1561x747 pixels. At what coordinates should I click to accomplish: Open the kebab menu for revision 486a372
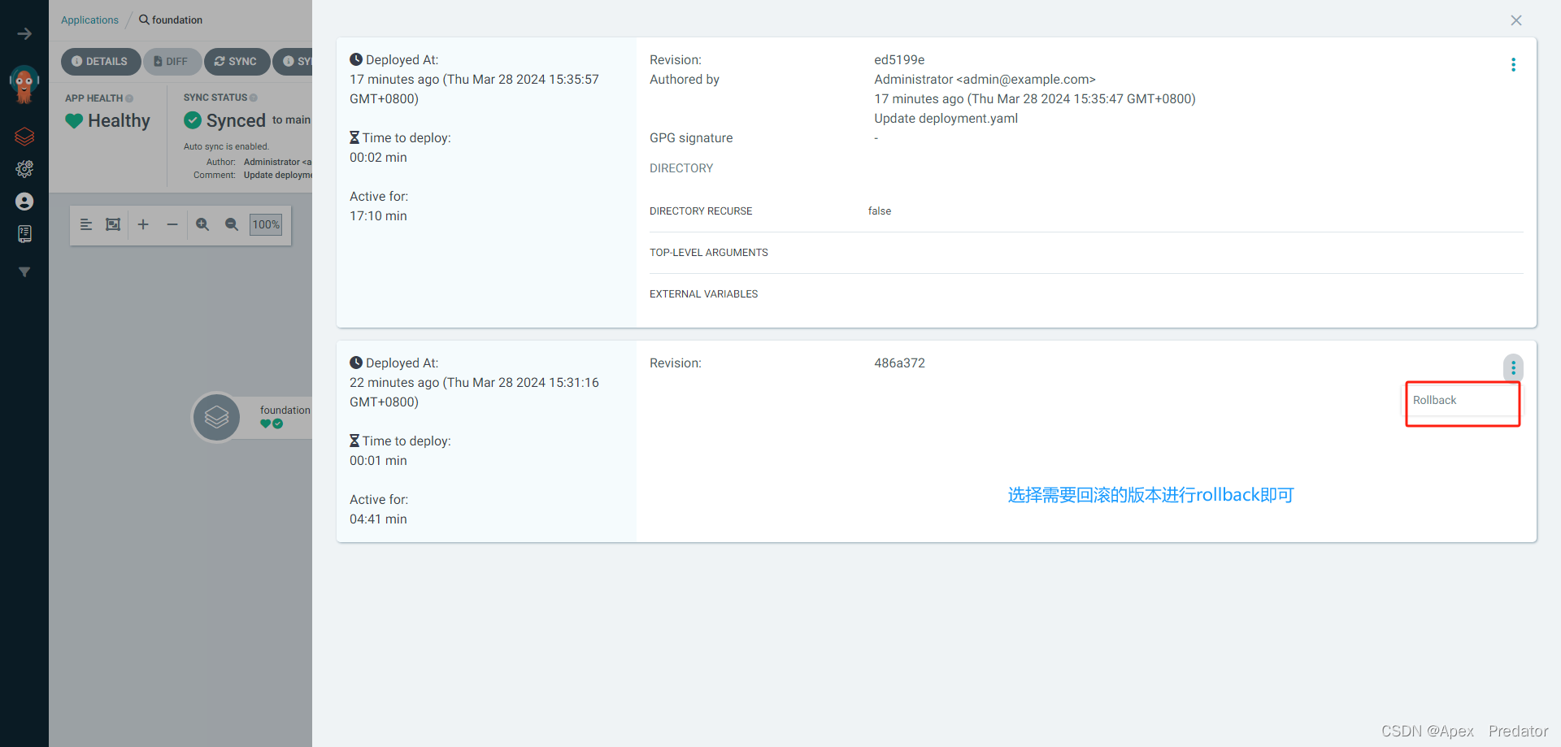tap(1513, 368)
